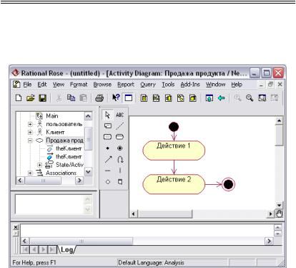This screenshot has width=296, height=268.
Task: Click the Zoom Out magnifier icon
Action: pos(250,98)
